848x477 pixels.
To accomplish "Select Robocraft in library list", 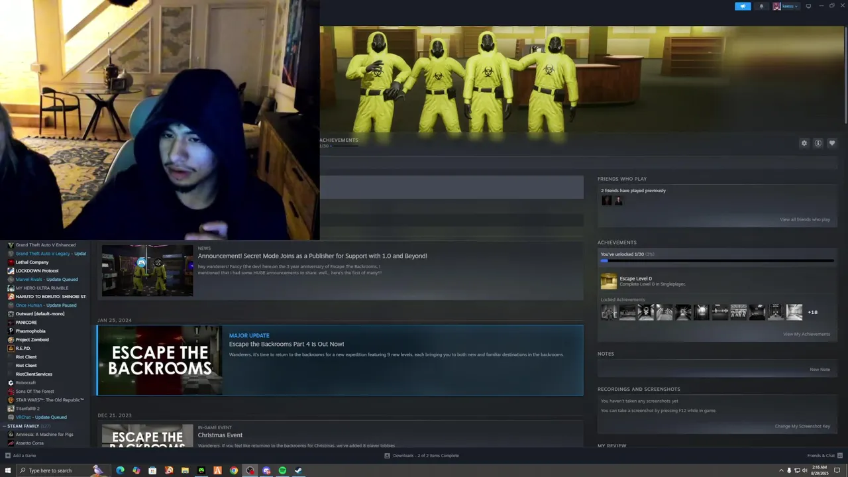I will tap(26, 383).
